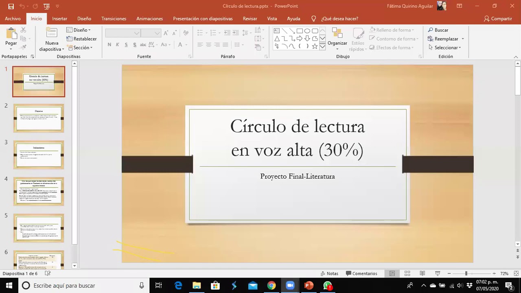
Task: Open Zoom app in Windows taskbar
Action: [290, 286]
